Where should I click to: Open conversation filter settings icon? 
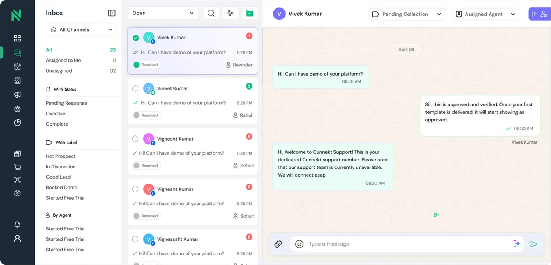click(230, 13)
